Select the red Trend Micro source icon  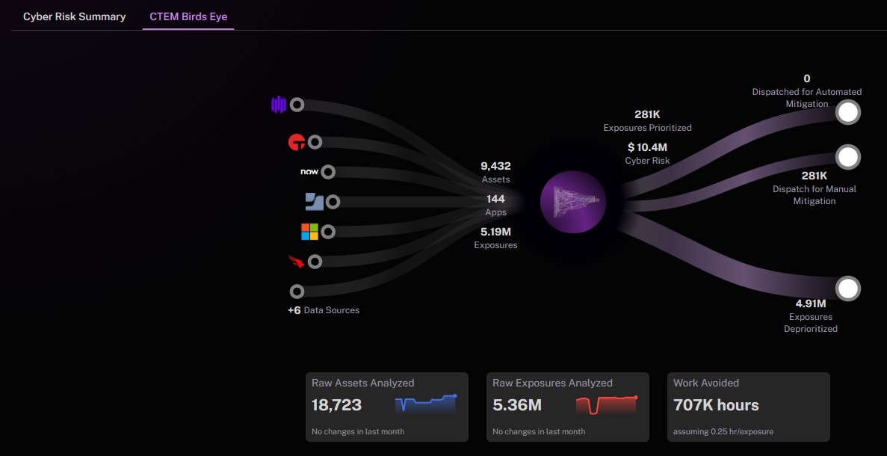(x=297, y=143)
